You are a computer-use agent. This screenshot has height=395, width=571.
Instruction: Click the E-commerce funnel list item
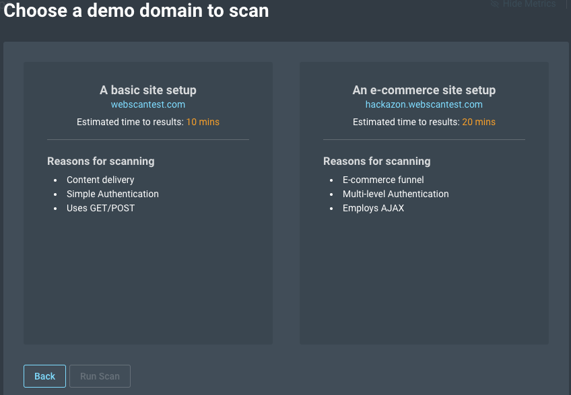[383, 180]
